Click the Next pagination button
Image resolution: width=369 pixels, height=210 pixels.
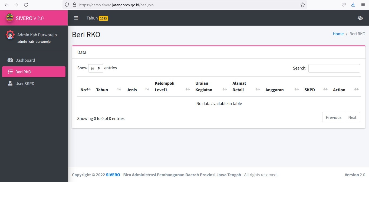(x=352, y=117)
